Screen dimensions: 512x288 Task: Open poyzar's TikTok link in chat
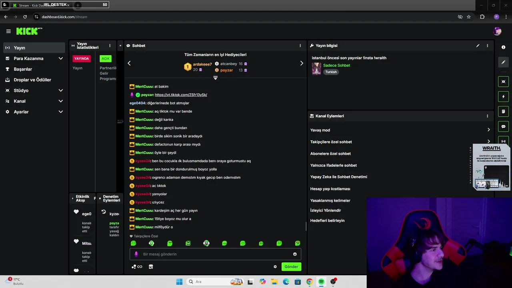pyautogui.click(x=181, y=95)
